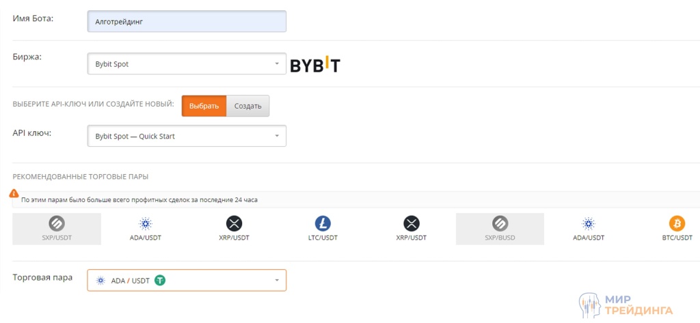Image resolution: width=700 pixels, height=323 pixels.
Task: Select the Выбрать API key option
Action: [204, 106]
